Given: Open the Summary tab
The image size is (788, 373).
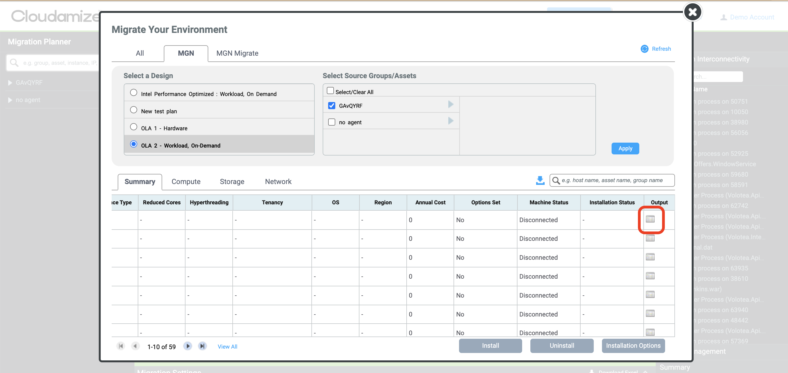Looking at the screenshot, I should click(140, 182).
